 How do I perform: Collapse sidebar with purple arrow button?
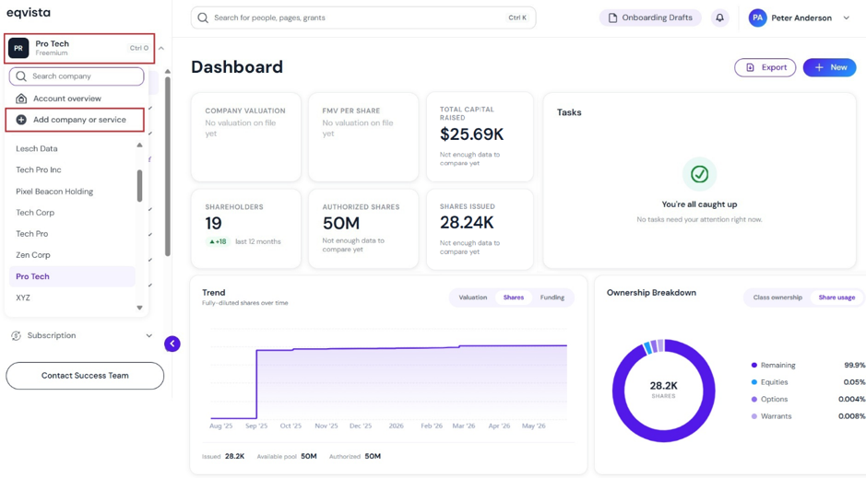click(172, 344)
